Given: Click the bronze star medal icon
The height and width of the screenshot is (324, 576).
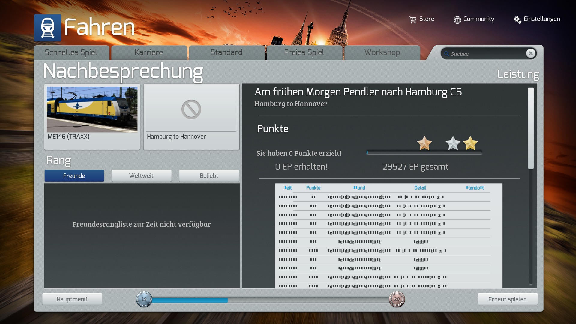Looking at the screenshot, I should click(424, 143).
